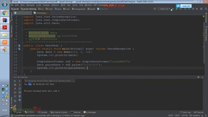Collapse the comment block fold marker

23,30
